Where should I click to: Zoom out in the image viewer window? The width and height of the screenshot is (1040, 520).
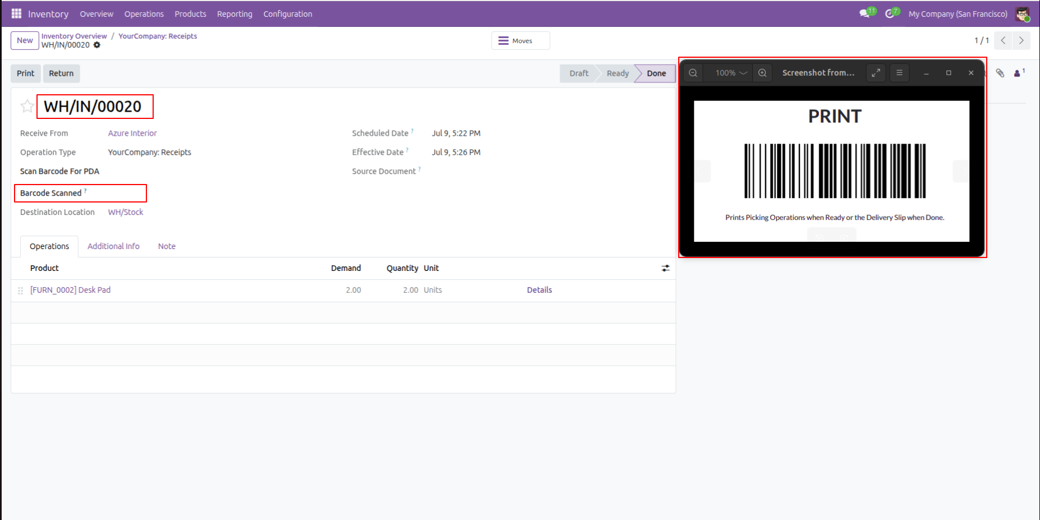pos(693,73)
